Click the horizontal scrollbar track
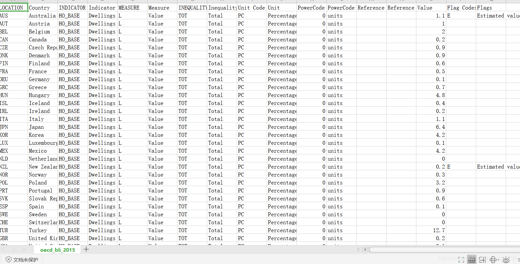520x264 pixels. [x=444, y=249]
